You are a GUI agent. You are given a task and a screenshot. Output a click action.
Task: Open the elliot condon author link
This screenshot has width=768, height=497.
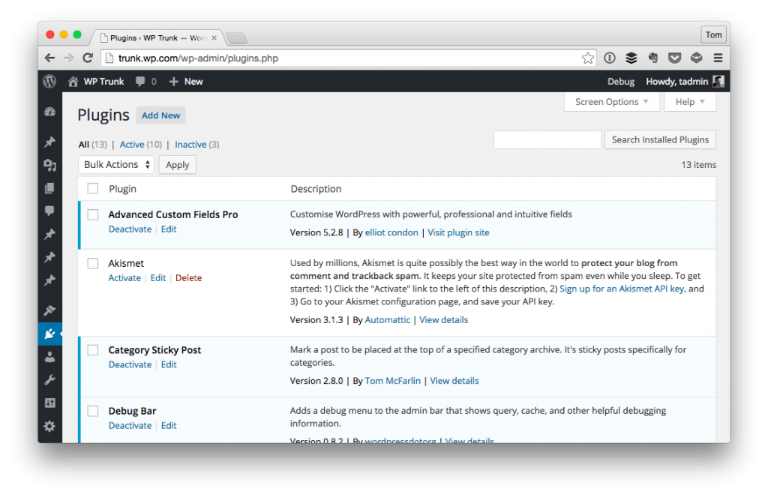(391, 232)
